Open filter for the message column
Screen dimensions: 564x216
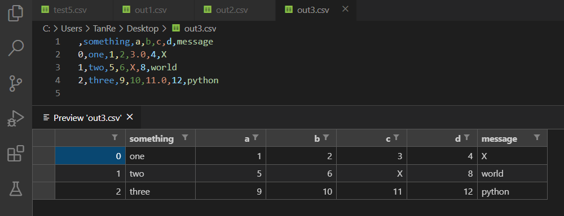[537, 137]
